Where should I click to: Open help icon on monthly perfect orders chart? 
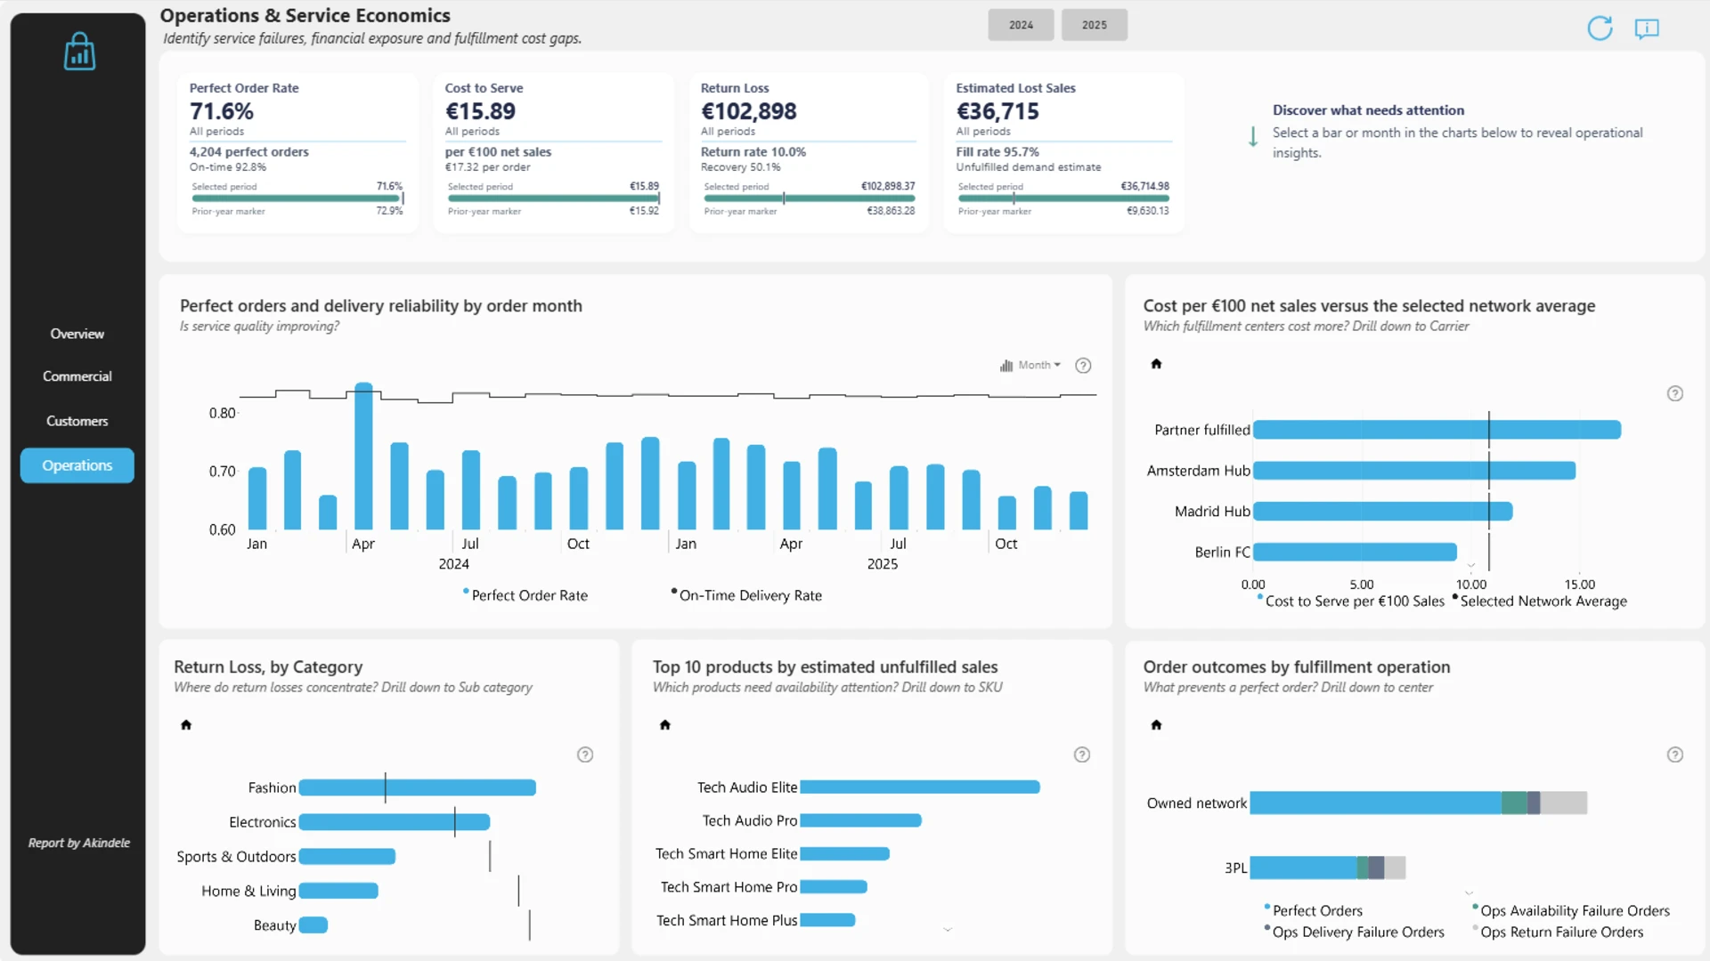tap(1083, 366)
